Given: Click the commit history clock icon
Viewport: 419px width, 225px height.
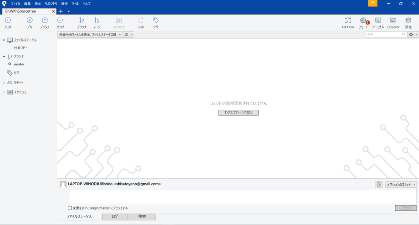Looking at the screenshot, I should click(379, 184).
